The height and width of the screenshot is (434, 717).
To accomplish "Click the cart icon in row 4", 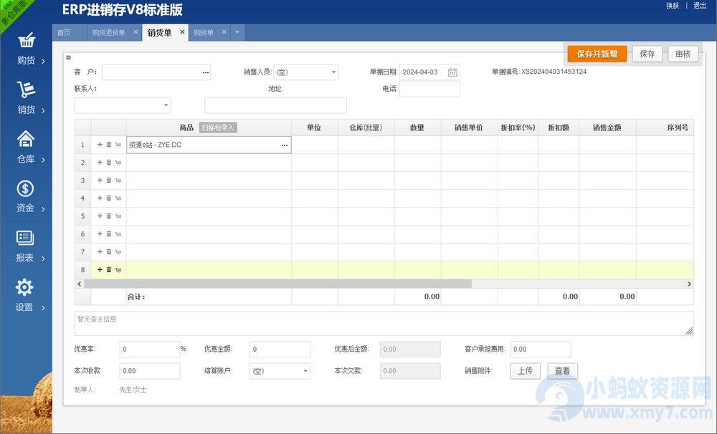I will click(x=118, y=198).
